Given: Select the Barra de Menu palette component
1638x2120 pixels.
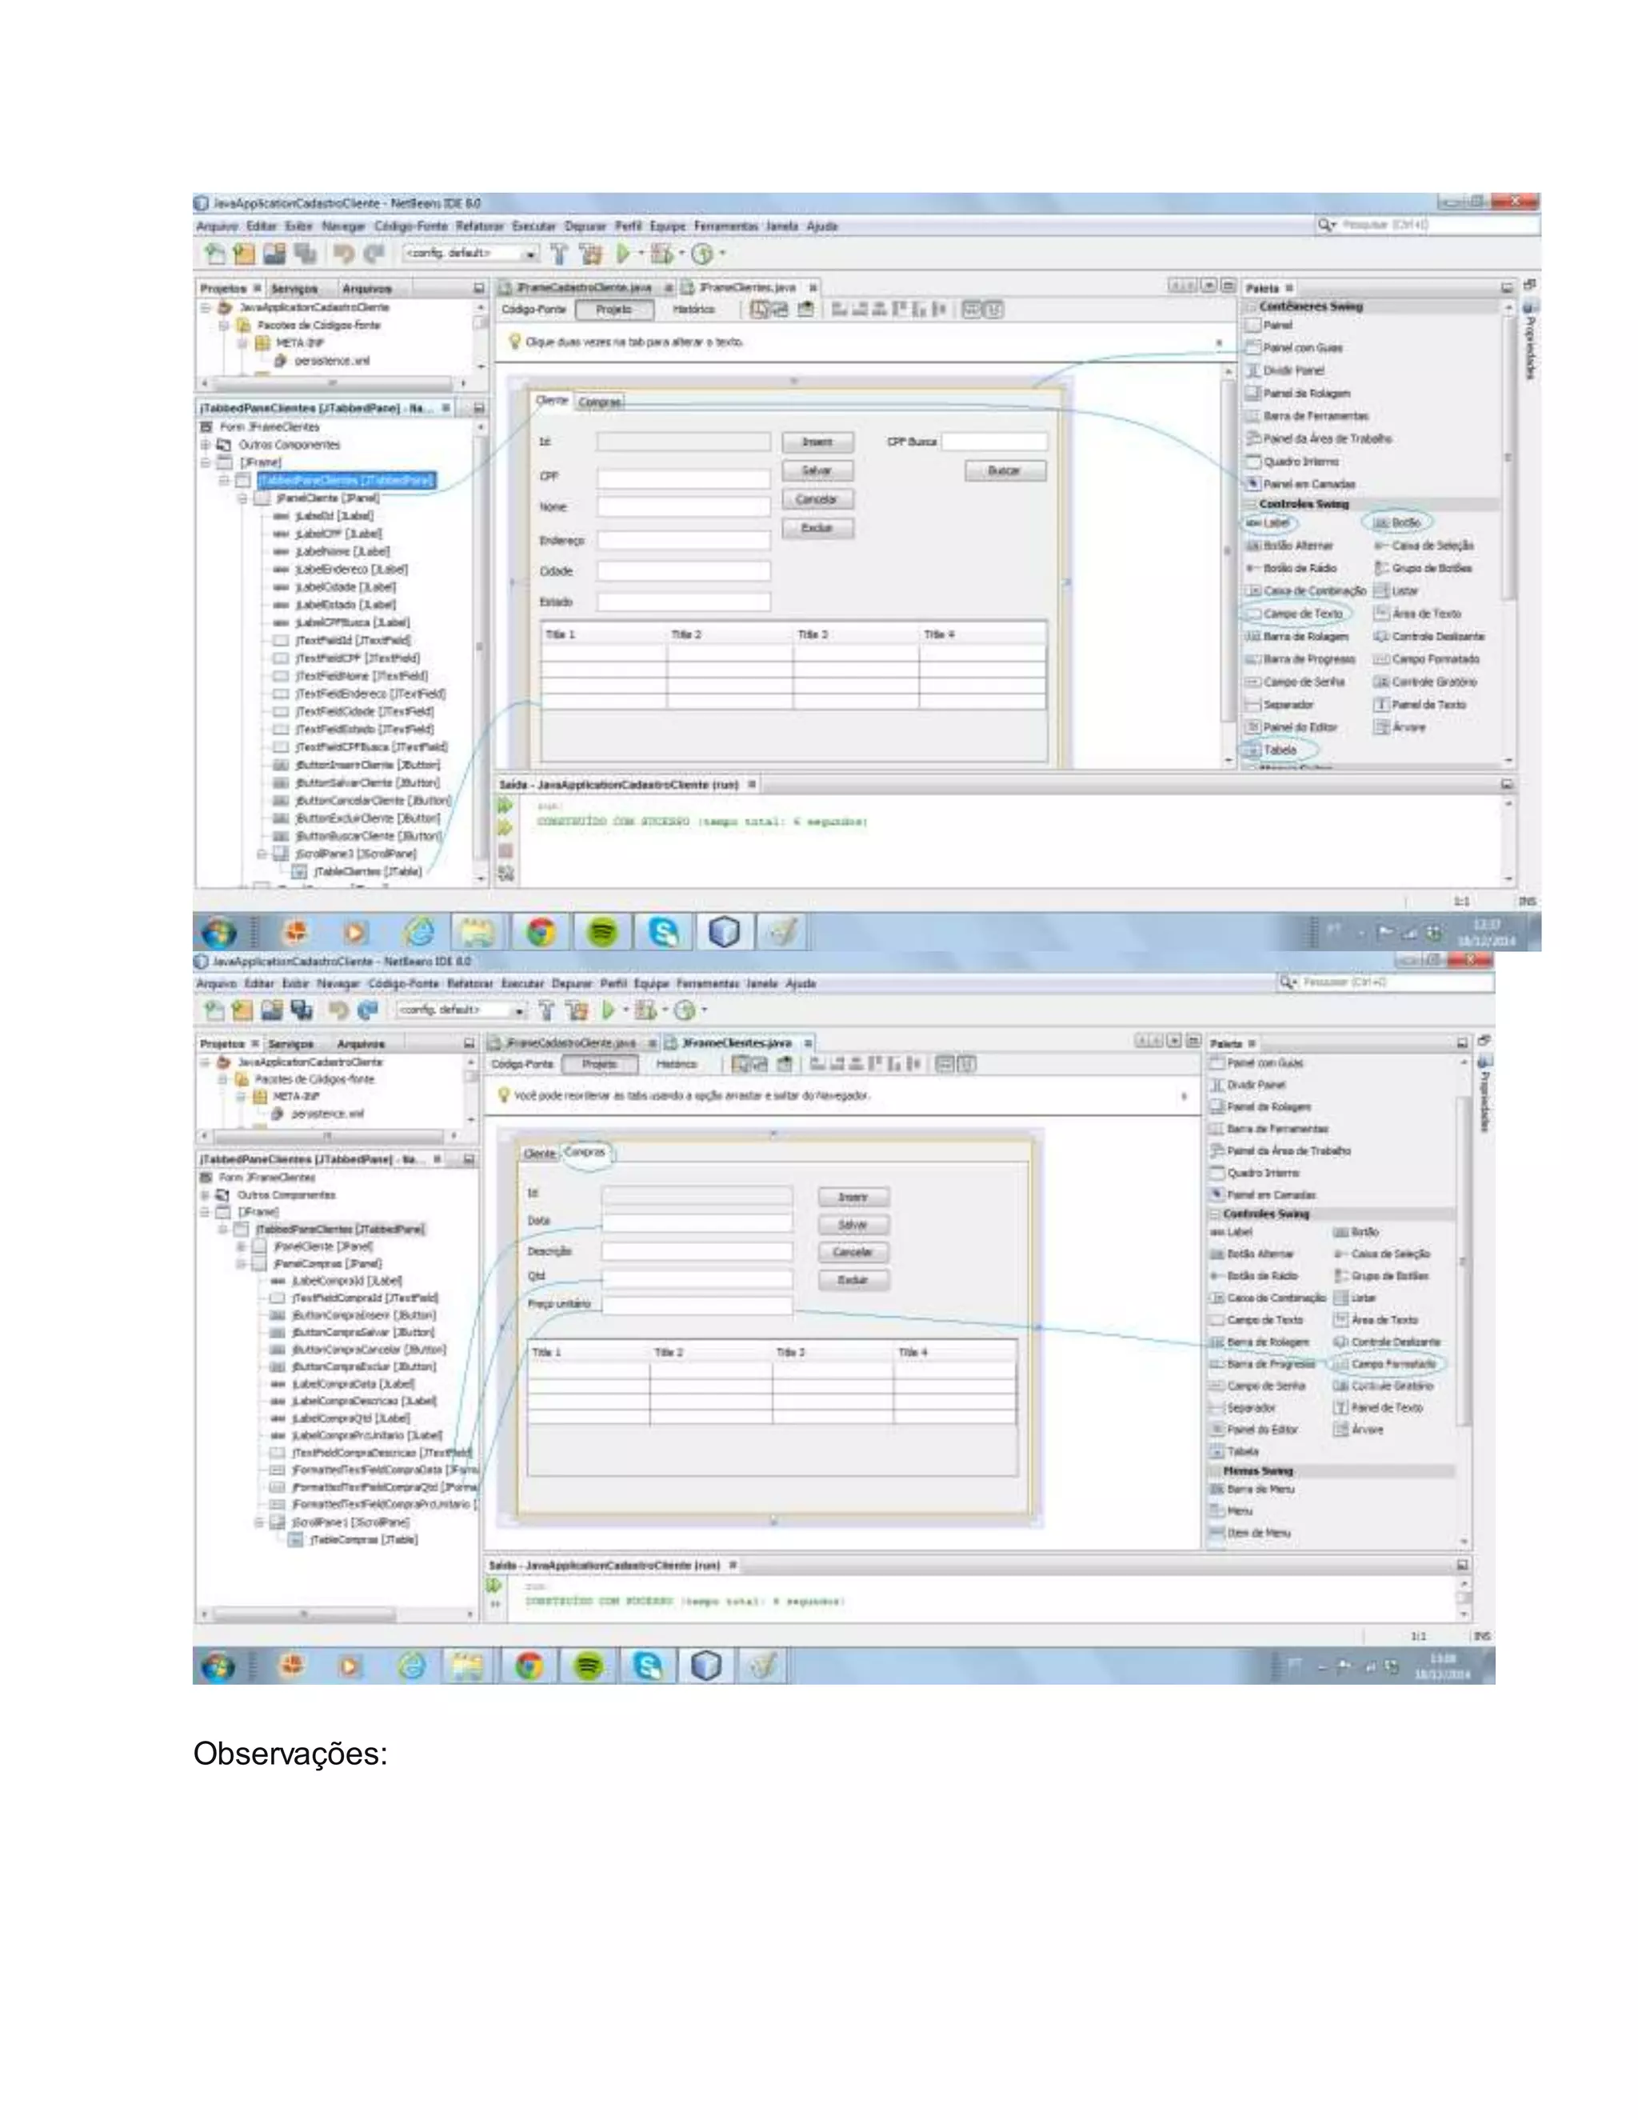Looking at the screenshot, I should pyautogui.click(x=1260, y=1489).
